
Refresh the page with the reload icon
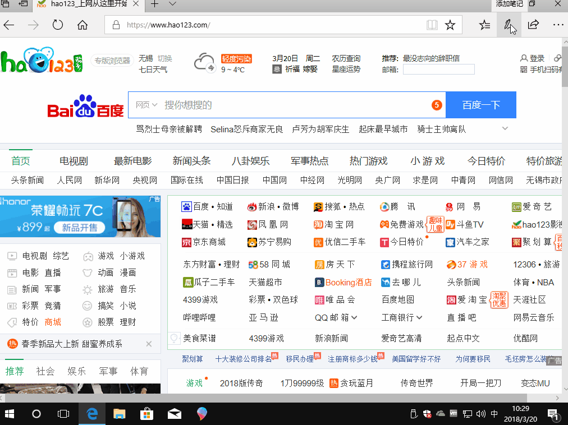pos(58,25)
